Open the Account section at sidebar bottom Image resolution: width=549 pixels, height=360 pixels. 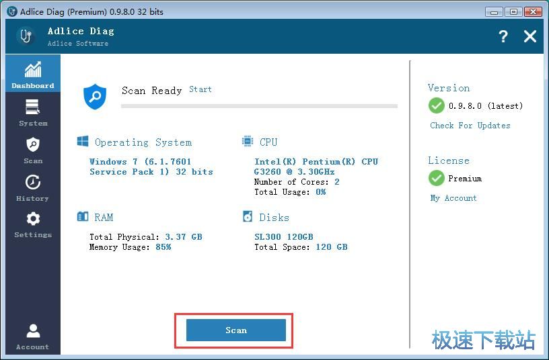[33, 336]
